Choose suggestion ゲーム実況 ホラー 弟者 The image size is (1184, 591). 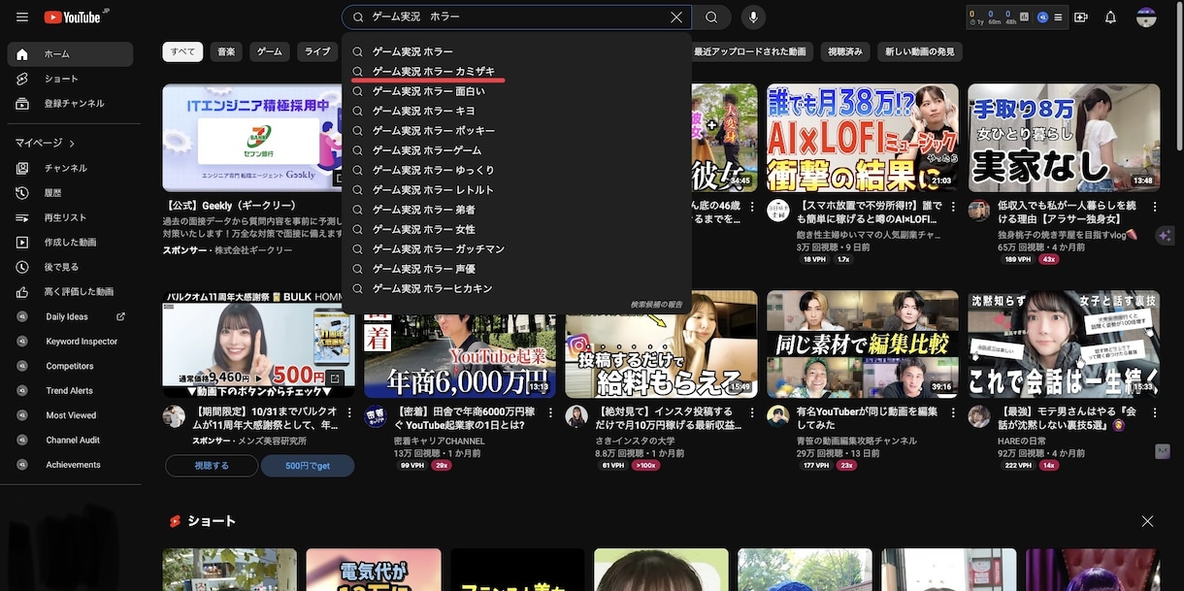click(x=516, y=210)
